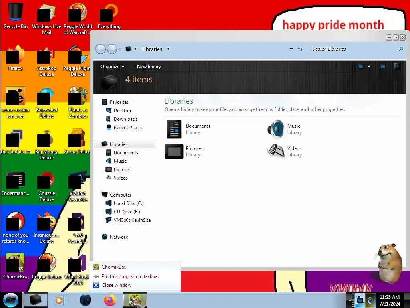Show hidden tray icons arrow
The height and width of the screenshot is (308, 410).
350,300
